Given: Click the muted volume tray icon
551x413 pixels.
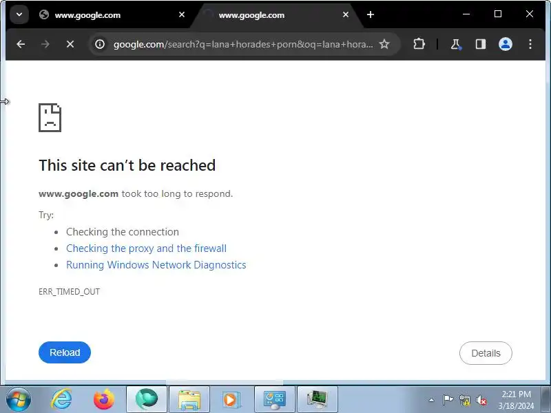Looking at the screenshot, I should pyautogui.click(x=481, y=400).
